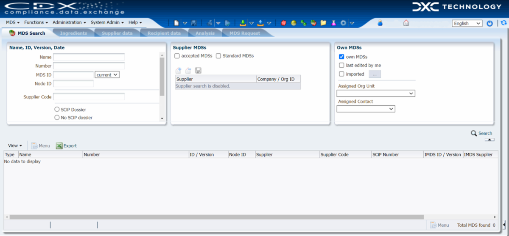Open the Assigned Org Unit dropdown
This screenshot has width=509, height=236.
pyautogui.click(x=376, y=93)
